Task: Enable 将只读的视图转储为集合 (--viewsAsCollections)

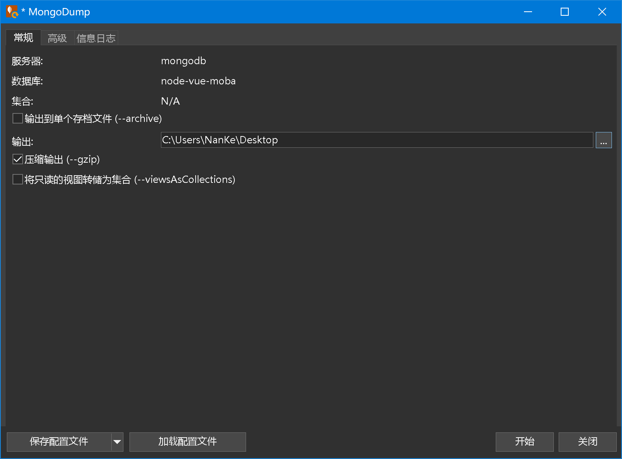Action: tap(17, 179)
